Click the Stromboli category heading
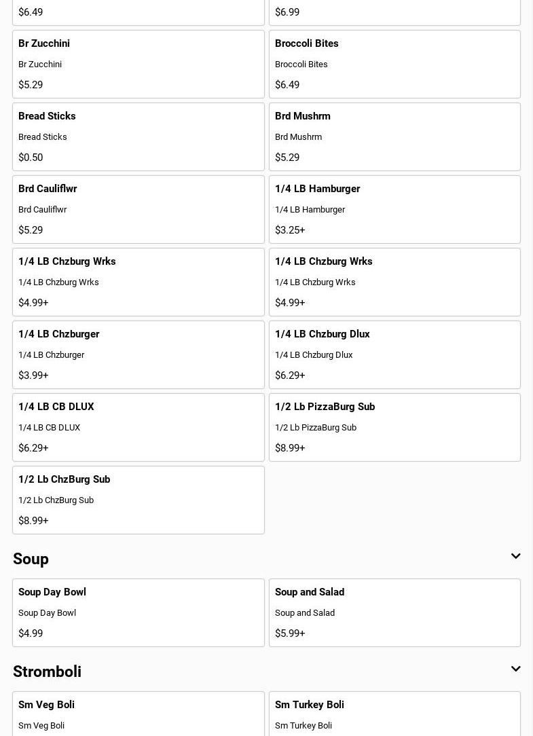The height and width of the screenshot is (736, 533). [x=47, y=671]
